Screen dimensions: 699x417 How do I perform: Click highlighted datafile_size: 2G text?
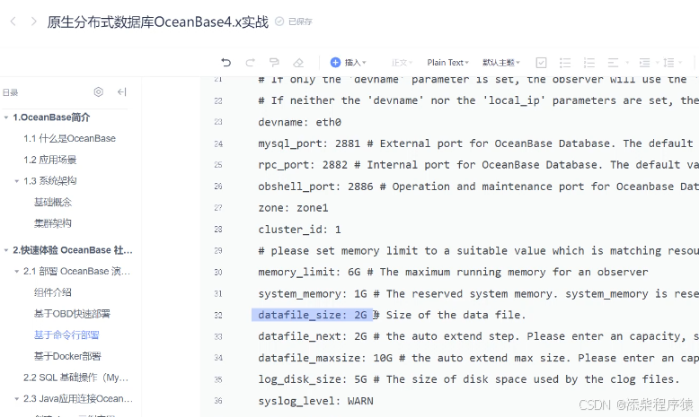click(313, 315)
